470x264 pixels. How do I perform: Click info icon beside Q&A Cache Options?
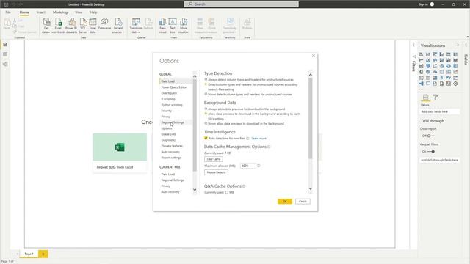pos(244,186)
